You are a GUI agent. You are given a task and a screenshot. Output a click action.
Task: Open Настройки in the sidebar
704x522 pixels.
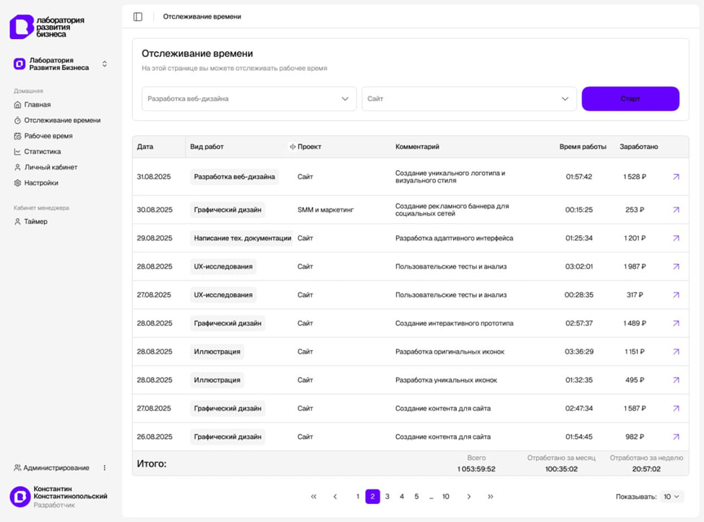point(41,183)
